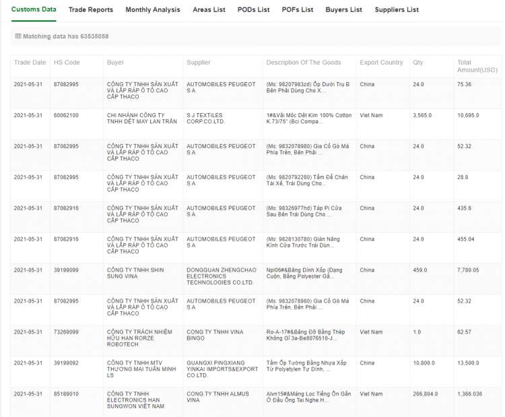
Task: Select the total amount 1,366.036
Action: pyautogui.click(x=469, y=393)
